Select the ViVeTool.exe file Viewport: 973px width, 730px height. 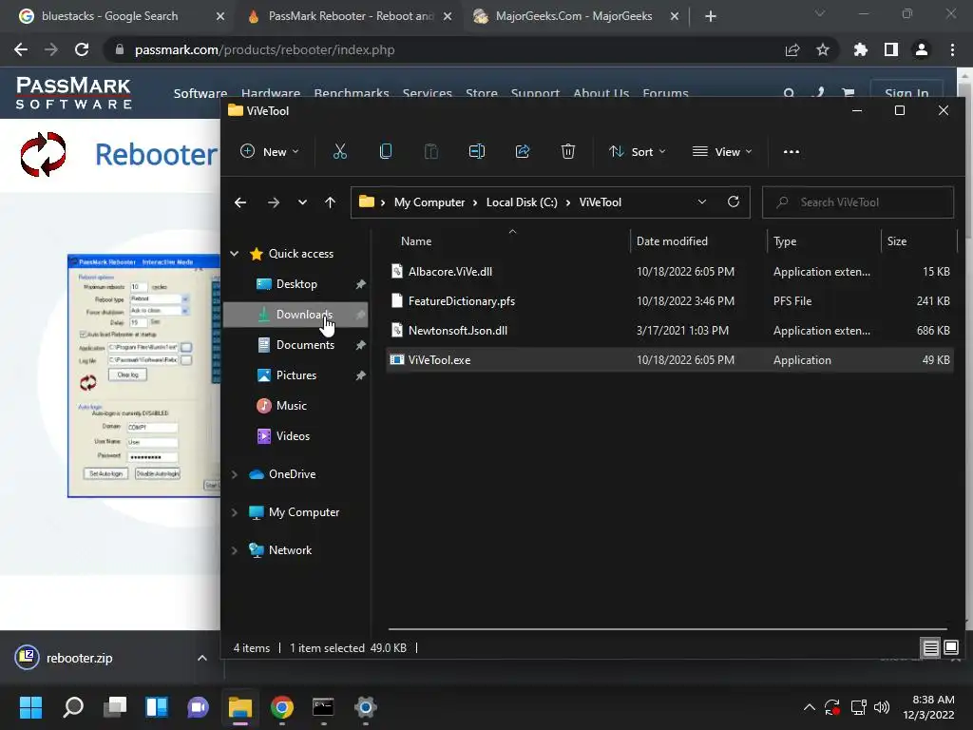click(x=439, y=360)
